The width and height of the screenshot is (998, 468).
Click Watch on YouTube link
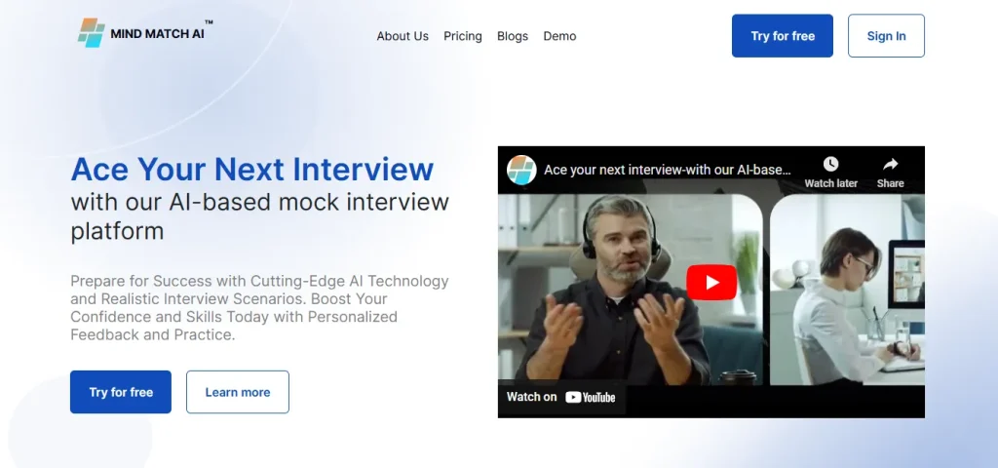pos(560,398)
